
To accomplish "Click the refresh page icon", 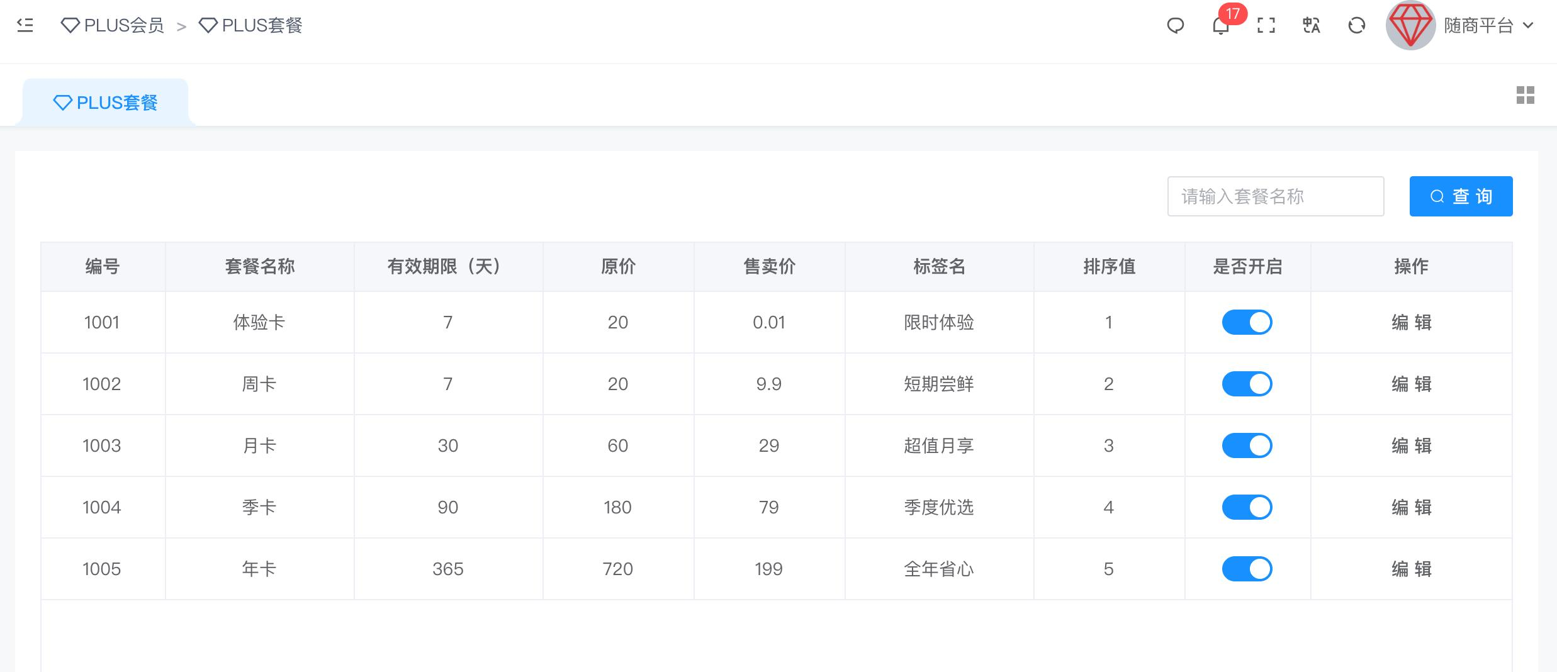I will (1357, 26).
